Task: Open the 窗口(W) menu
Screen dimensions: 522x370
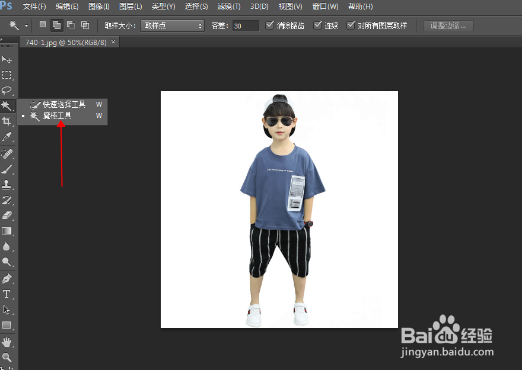Action: (325, 7)
